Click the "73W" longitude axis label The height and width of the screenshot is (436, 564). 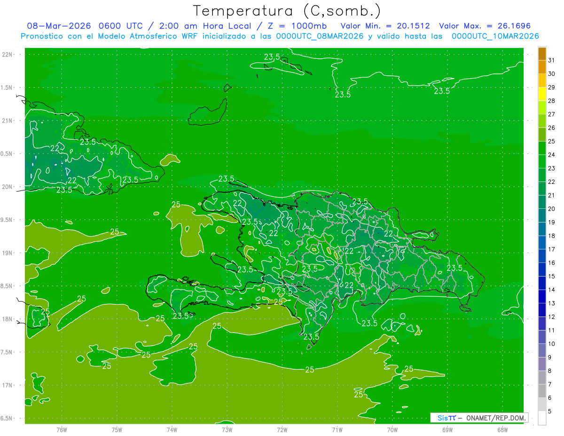pyautogui.click(x=227, y=429)
